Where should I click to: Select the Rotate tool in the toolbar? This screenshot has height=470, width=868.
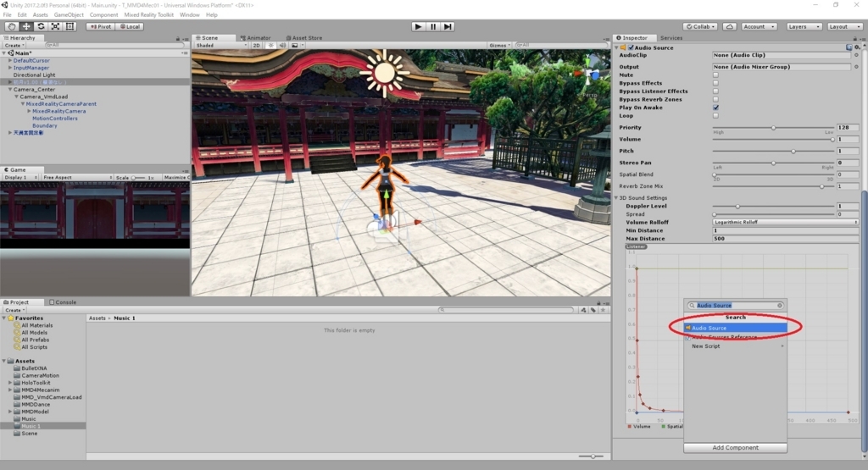pyautogui.click(x=41, y=26)
